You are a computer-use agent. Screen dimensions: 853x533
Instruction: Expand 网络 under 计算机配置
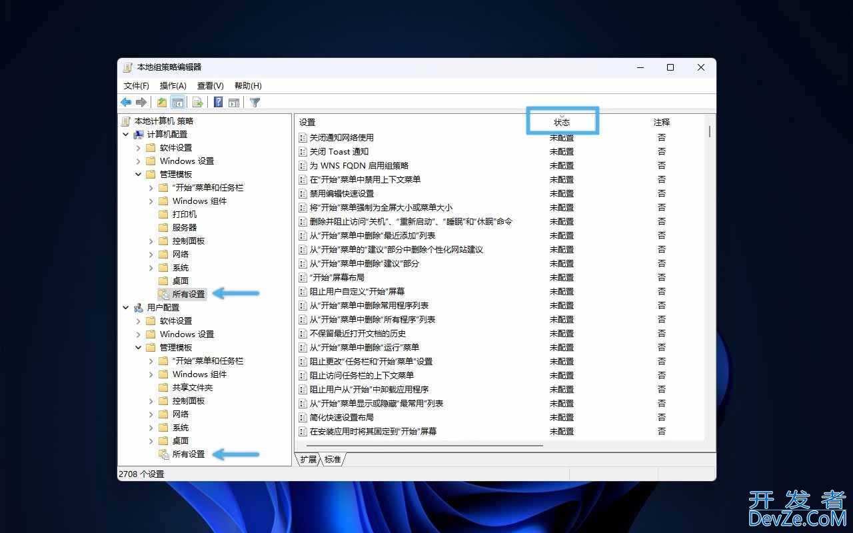coord(151,255)
